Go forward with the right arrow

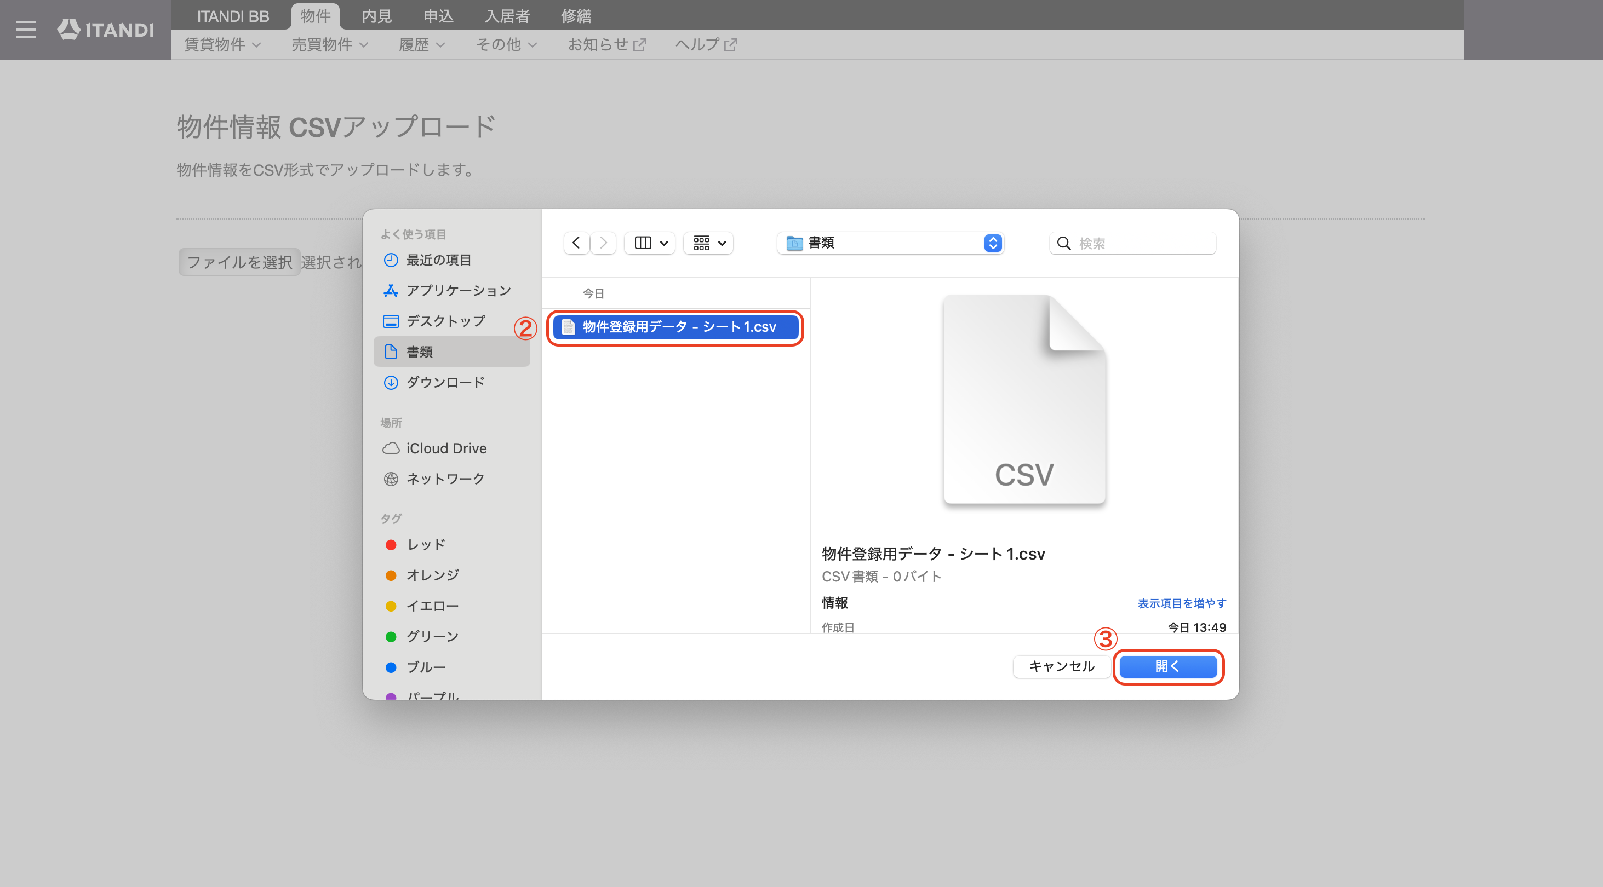[x=603, y=243]
